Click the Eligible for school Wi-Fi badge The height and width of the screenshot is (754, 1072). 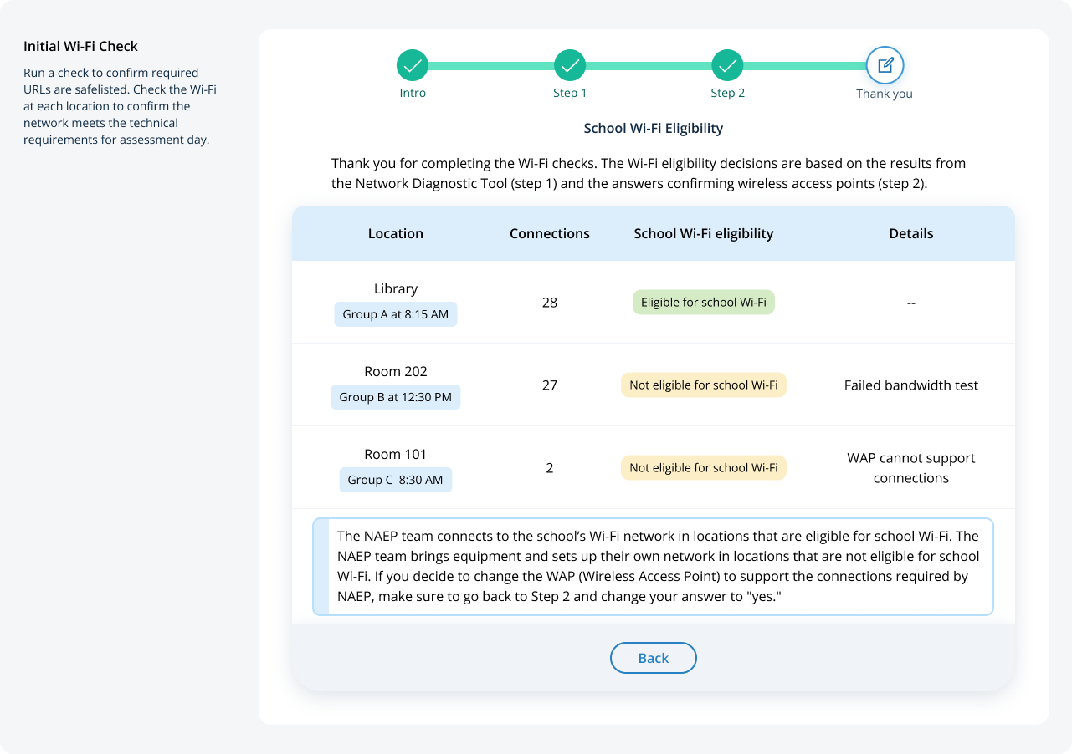coord(703,303)
